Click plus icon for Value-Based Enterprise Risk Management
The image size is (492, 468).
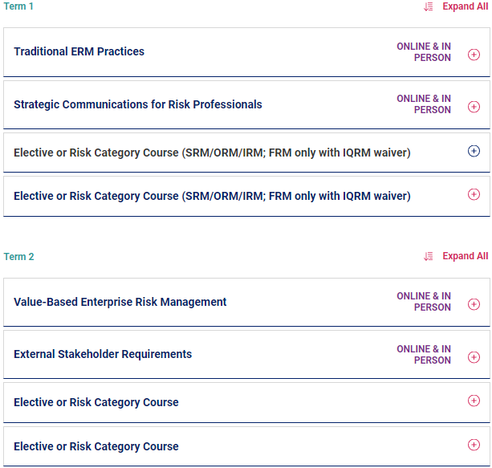474,304
